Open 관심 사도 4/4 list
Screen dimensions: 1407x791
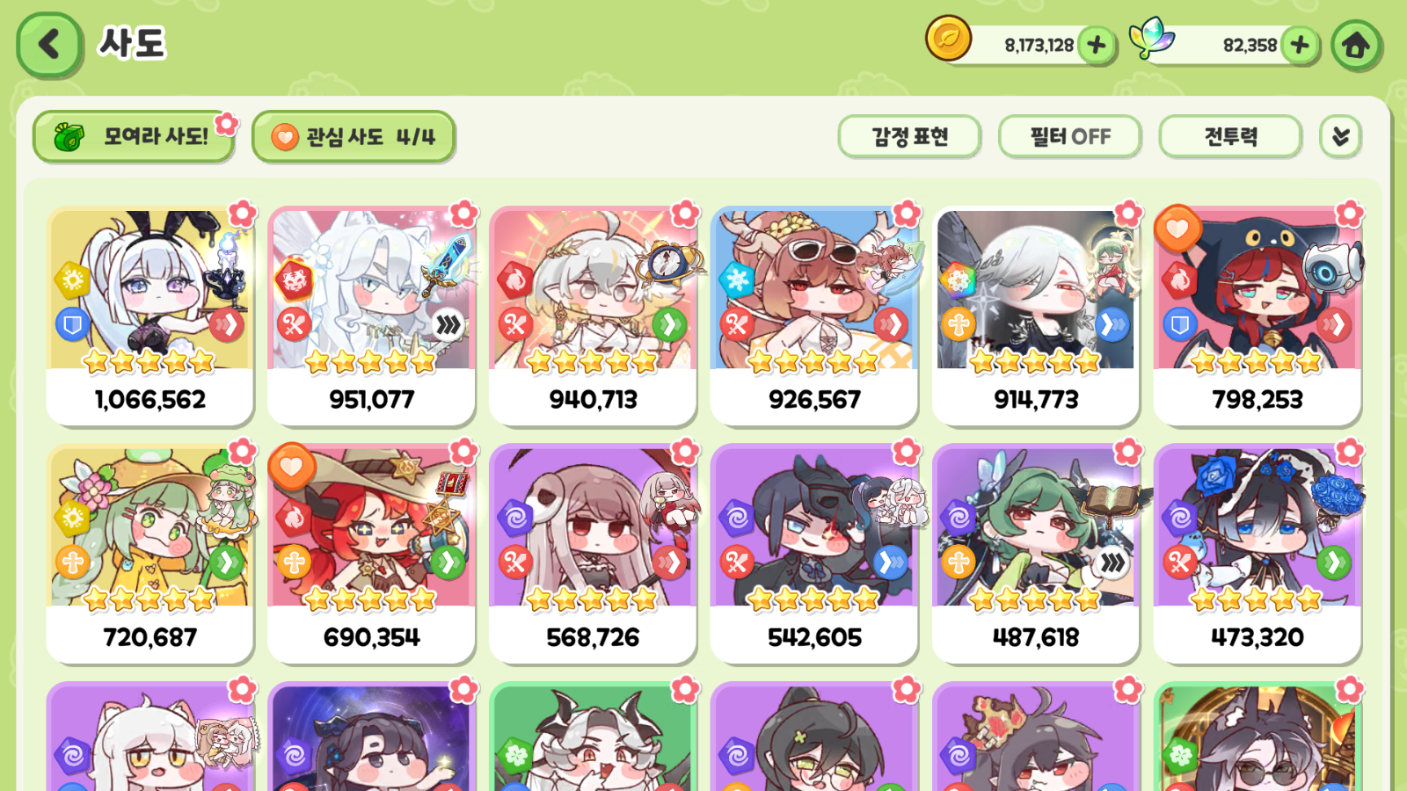pos(354,137)
